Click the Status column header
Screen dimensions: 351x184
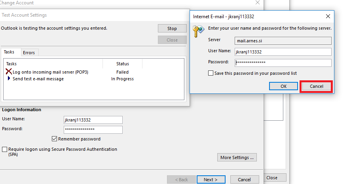[122, 64]
